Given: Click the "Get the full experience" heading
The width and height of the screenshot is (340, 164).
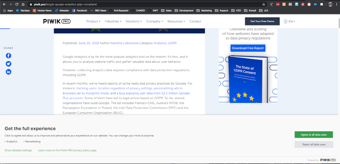Looking at the screenshot, I should click(30, 128).
